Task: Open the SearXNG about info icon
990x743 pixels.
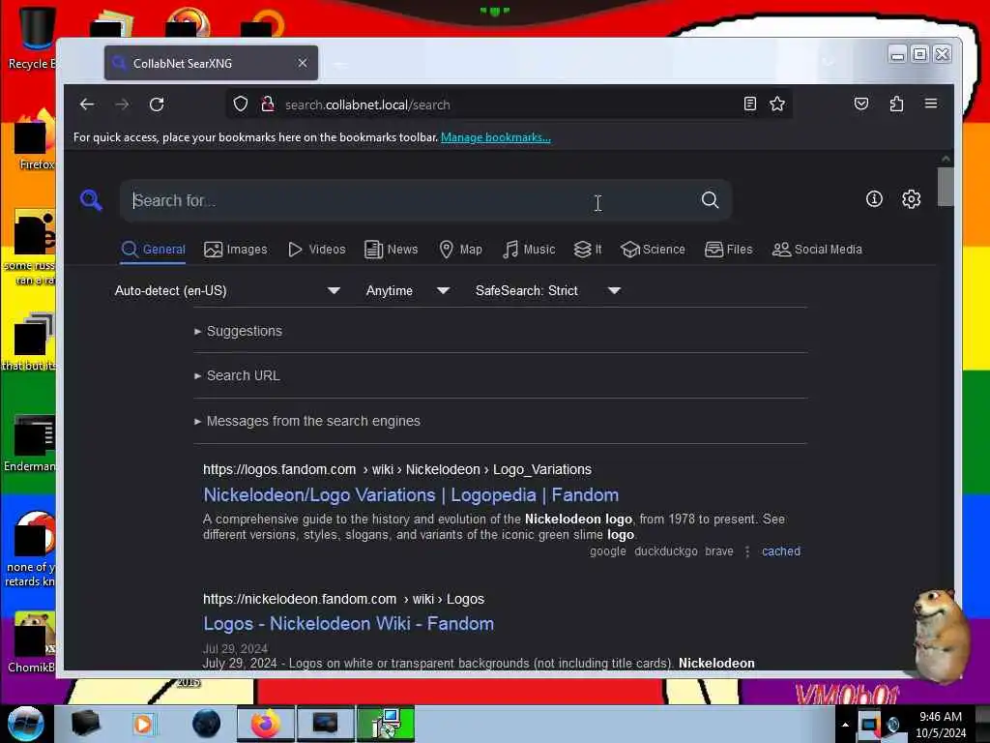Action: point(874,199)
